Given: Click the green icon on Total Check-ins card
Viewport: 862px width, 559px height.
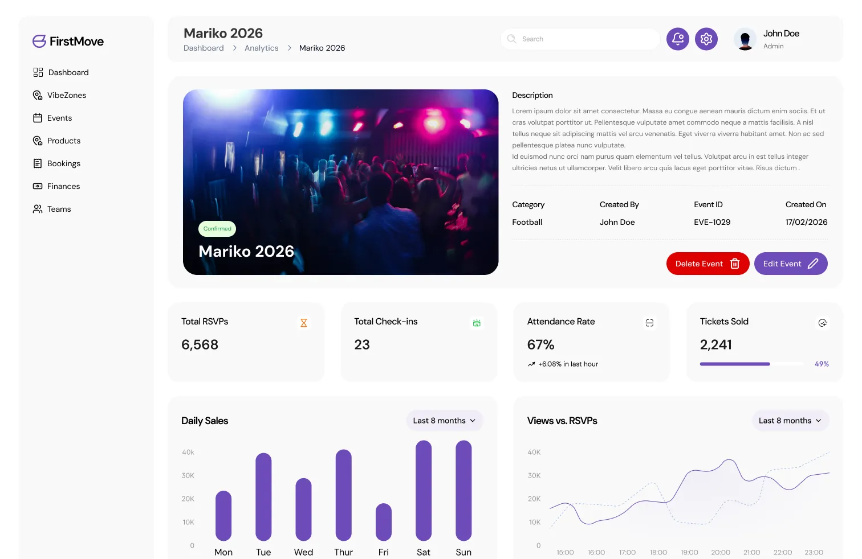Looking at the screenshot, I should pos(477,323).
